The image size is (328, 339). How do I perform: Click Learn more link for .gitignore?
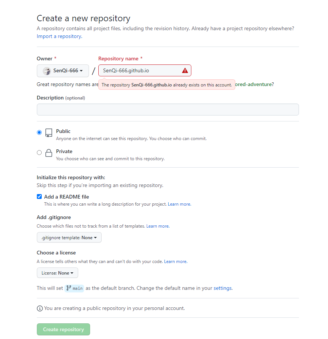[157, 226]
